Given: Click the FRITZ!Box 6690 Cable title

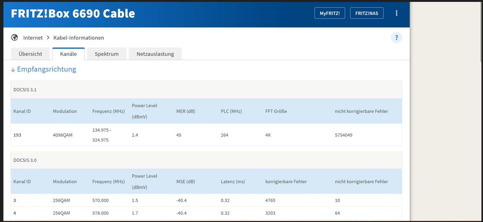Looking at the screenshot, I should tap(73, 13).
